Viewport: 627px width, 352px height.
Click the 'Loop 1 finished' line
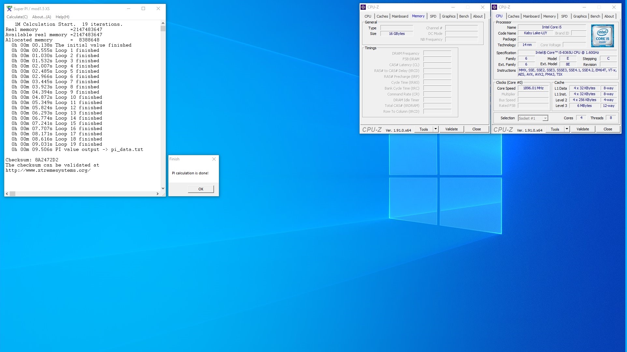[x=55, y=51]
